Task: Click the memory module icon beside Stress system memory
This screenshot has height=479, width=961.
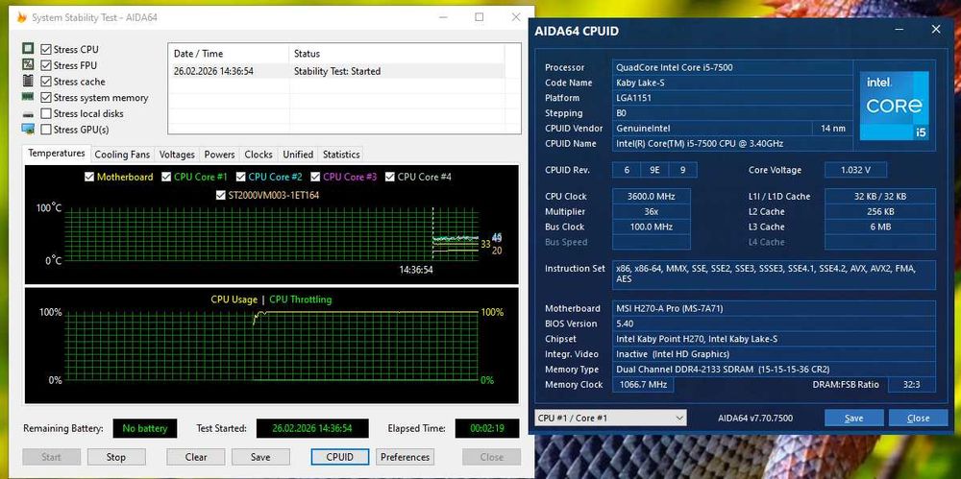Action: click(28, 97)
